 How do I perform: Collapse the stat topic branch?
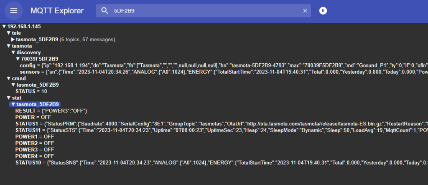coord(9,98)
